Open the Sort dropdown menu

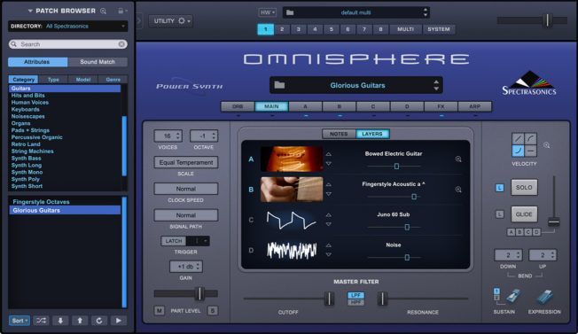(x=20, y=321)
